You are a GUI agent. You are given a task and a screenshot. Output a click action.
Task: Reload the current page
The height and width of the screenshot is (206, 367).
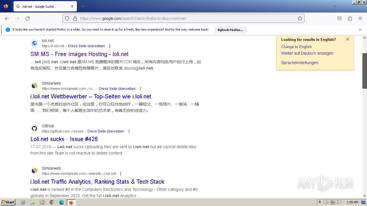(x=28, y=18)
